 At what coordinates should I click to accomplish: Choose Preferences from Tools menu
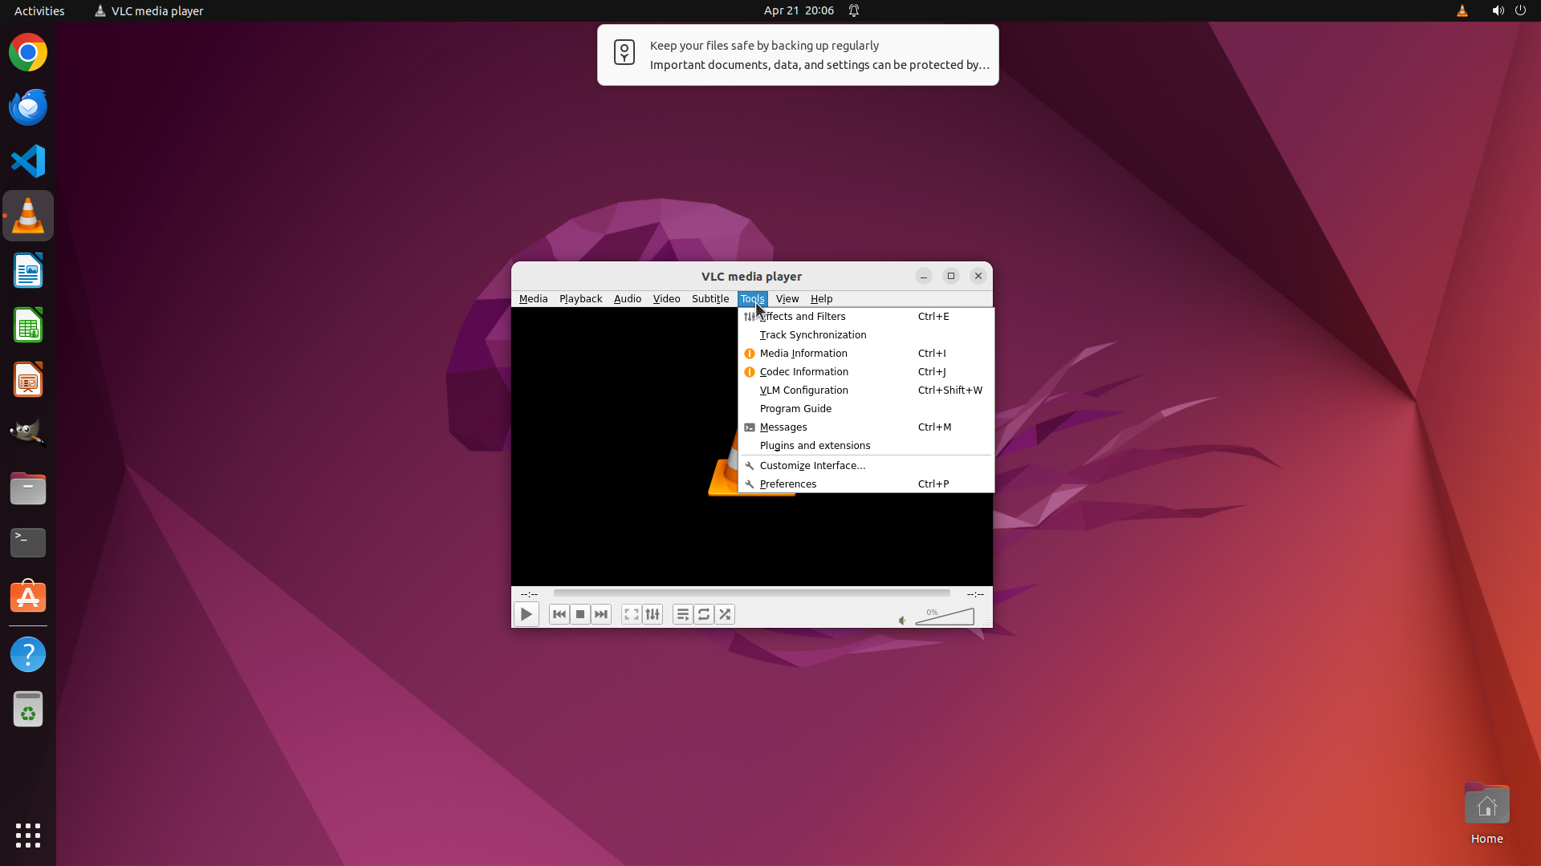click(788, 484)
